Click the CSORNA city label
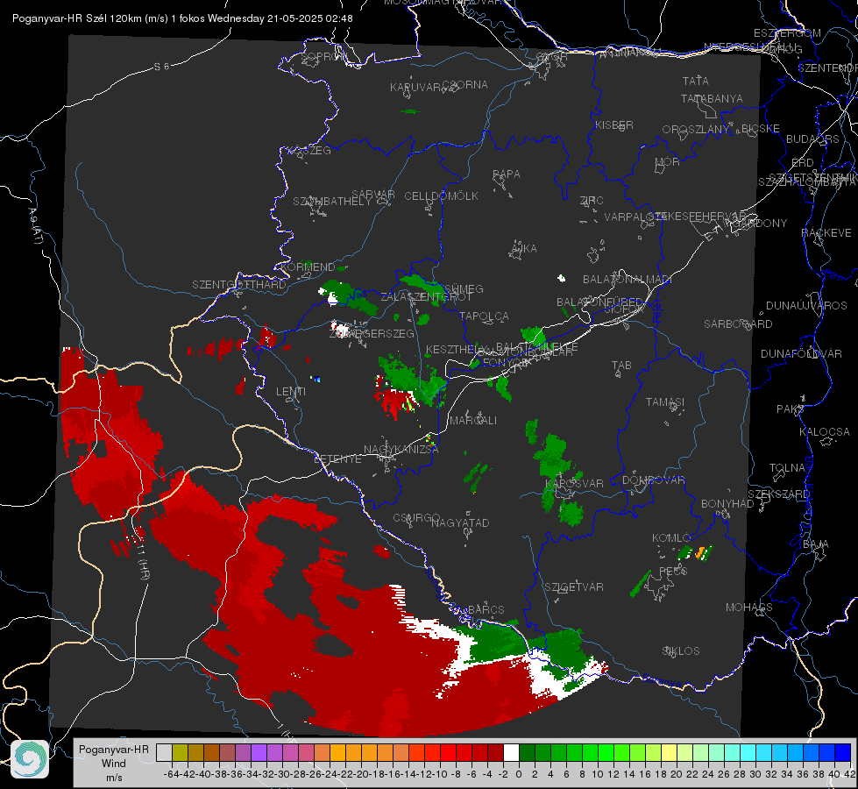Screen dimensions: 858x789 (465, 85)
